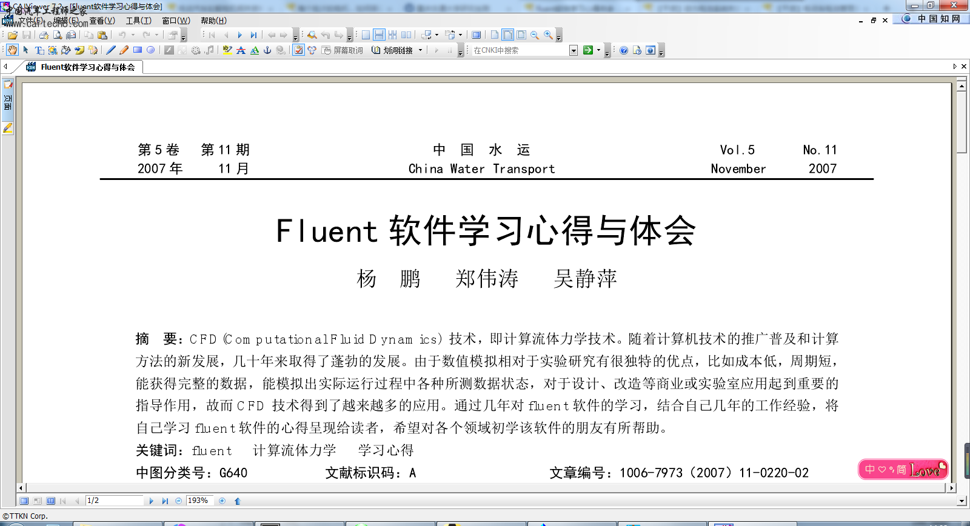Viewport: 970px width, 526px height.
Task: Open help with blue question mark icon
Action: (624, 50)
